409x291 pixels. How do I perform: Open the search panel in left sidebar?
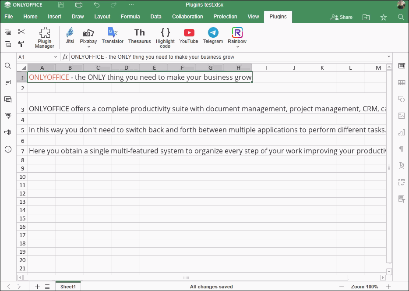tap(8, 66)
